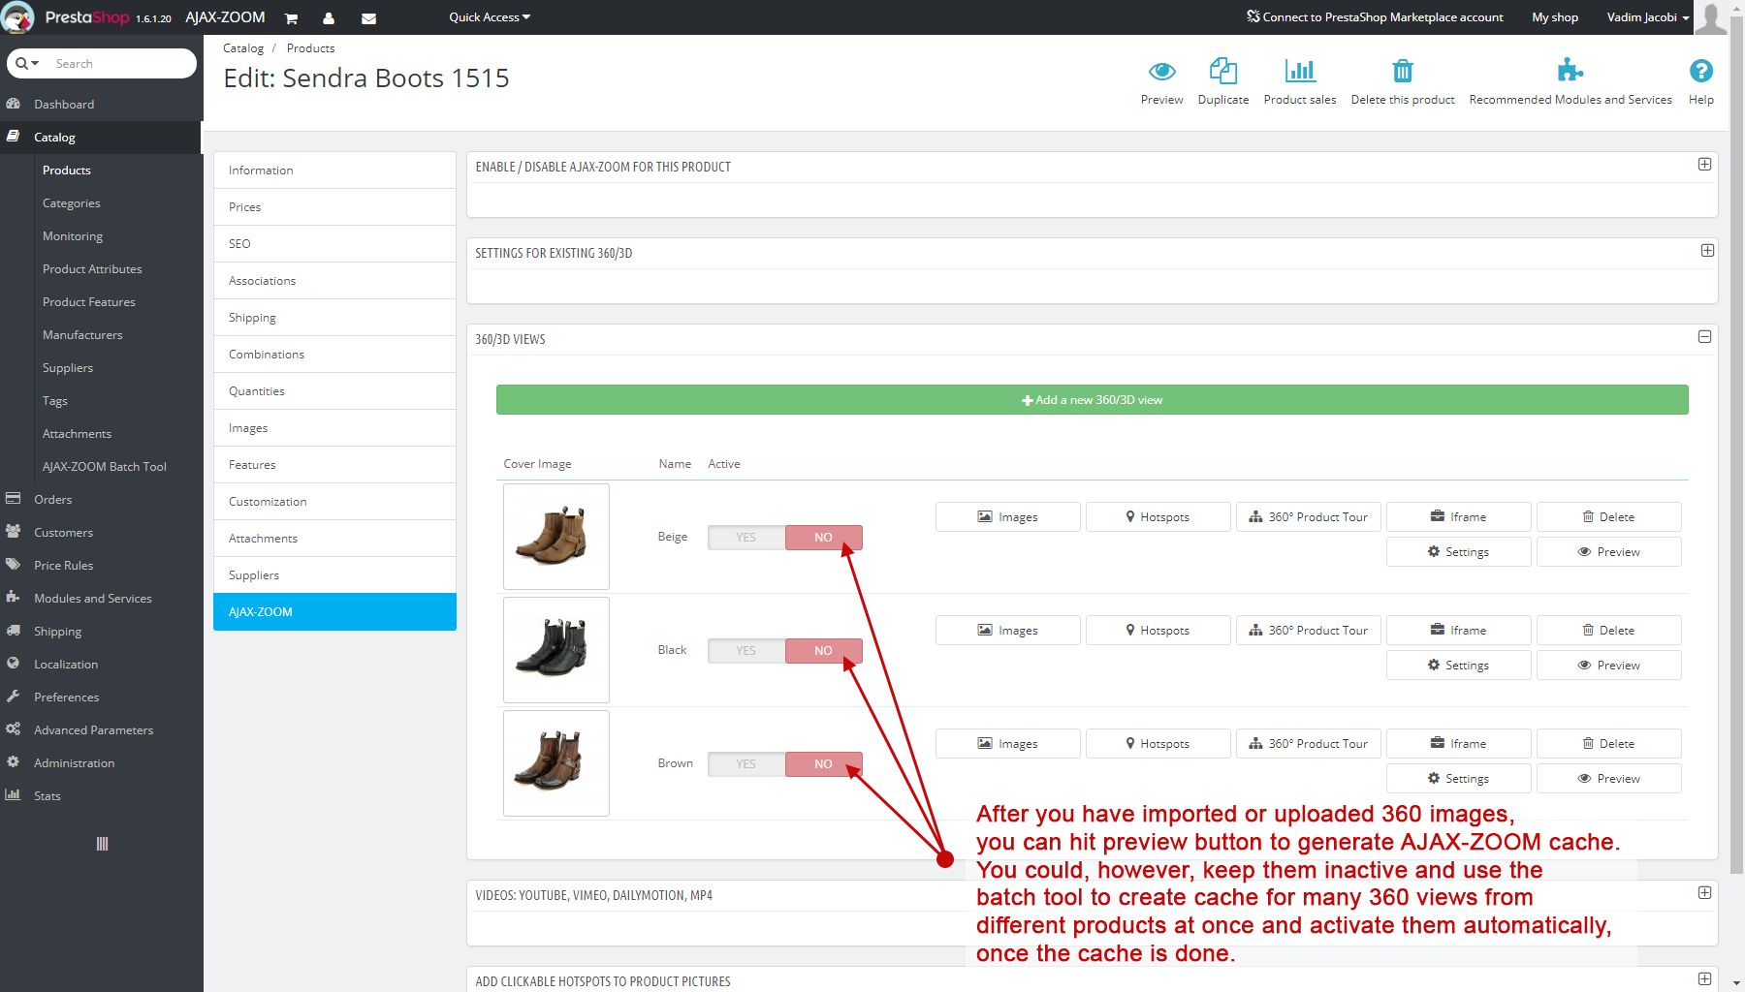Set Brown view active to NO

(823, 764)
